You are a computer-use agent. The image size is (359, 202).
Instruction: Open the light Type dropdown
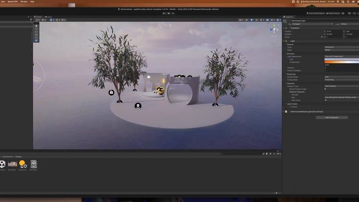pos(342,47)
